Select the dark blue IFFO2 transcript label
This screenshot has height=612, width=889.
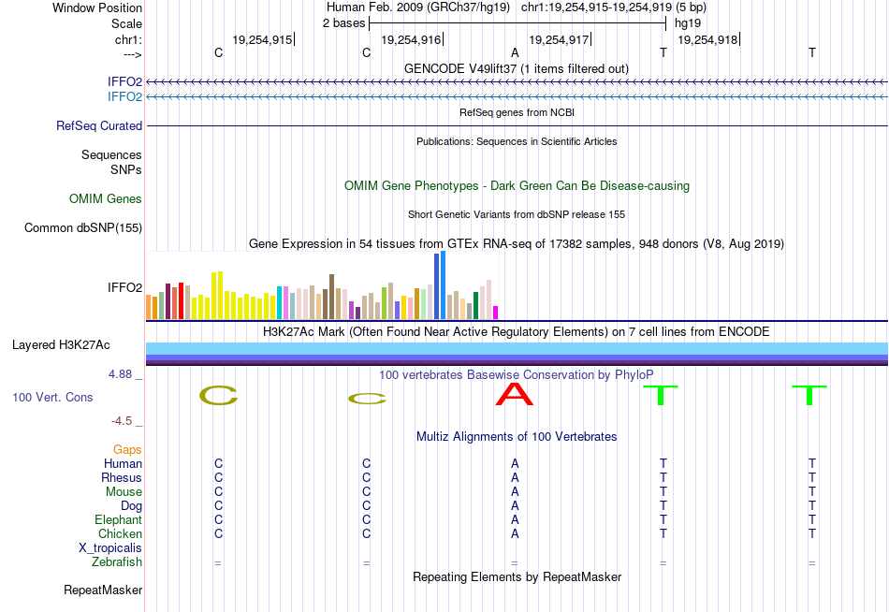coord(124,81)
